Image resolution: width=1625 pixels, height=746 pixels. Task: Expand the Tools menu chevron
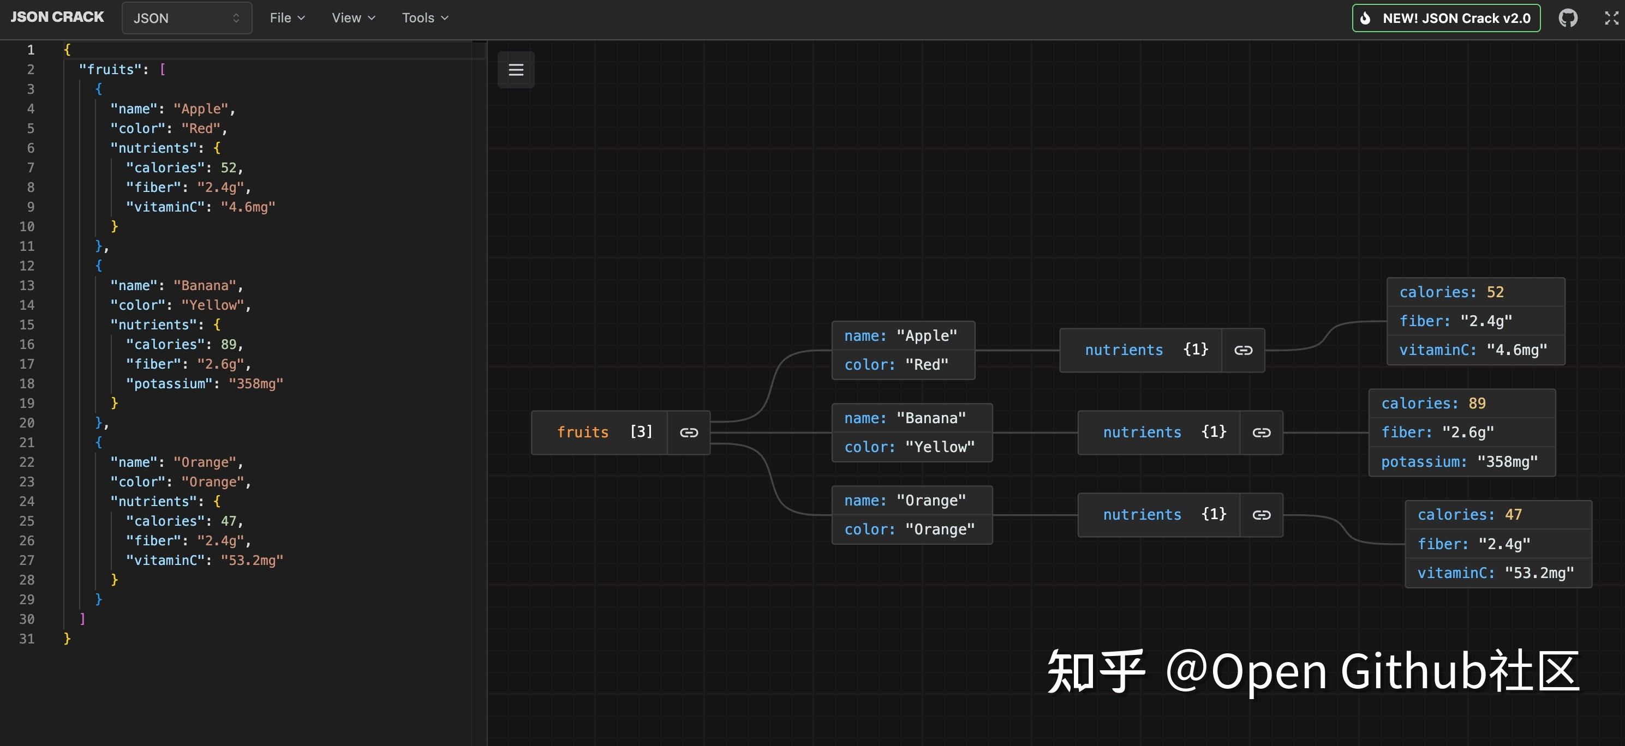445,17
